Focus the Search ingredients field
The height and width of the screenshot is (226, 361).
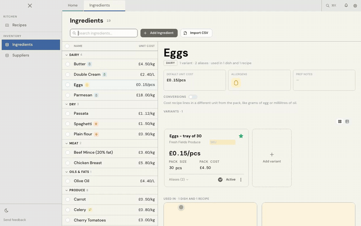coord(104,33)
